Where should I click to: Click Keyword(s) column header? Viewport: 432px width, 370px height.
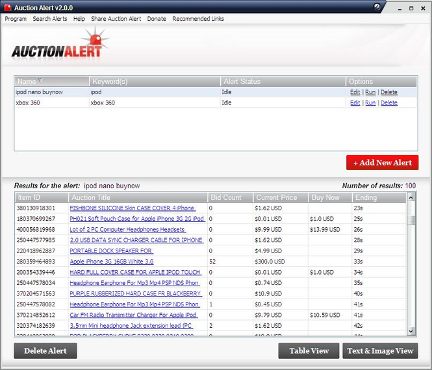pyautogui.click(x=155, y=82)
